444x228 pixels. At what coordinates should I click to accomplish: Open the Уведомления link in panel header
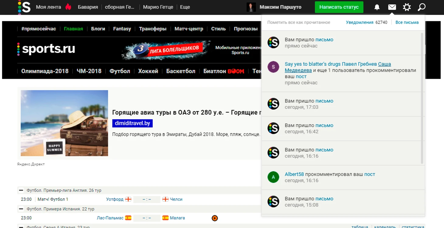[x=359, y=22]
